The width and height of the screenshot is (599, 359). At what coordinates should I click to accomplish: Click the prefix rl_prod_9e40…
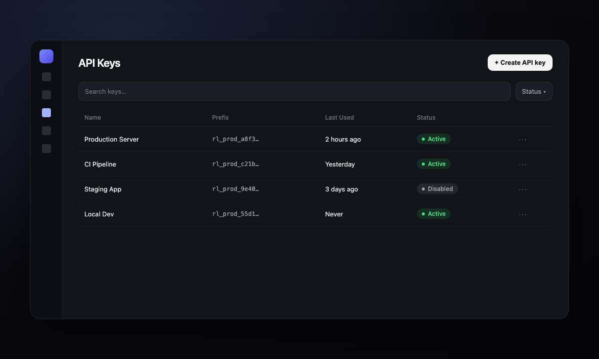pyautogui.click(x=236, y=189)
